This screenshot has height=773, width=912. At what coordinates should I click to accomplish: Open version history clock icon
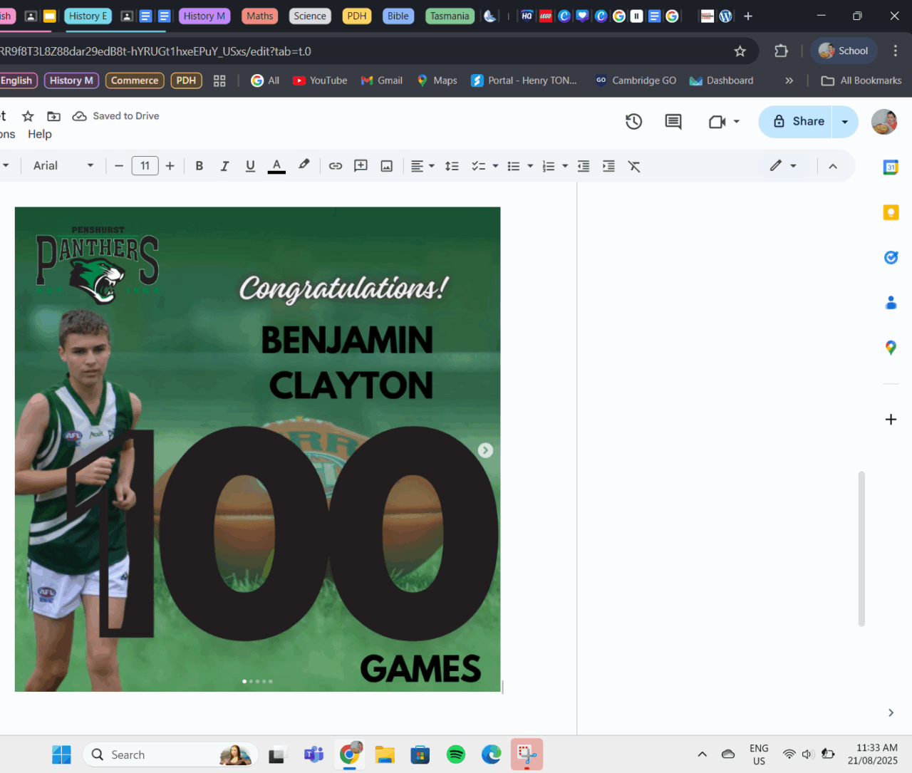[633, 122]
